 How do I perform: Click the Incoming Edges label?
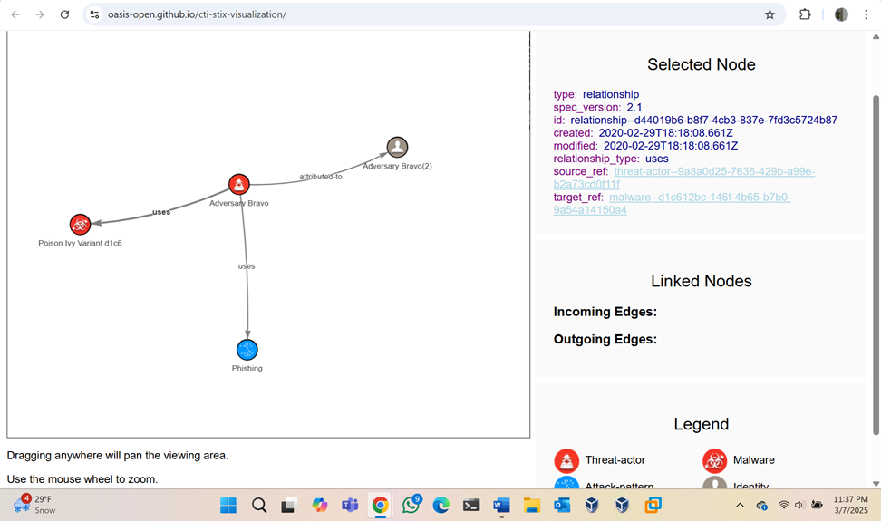click(x=605, y=312)
